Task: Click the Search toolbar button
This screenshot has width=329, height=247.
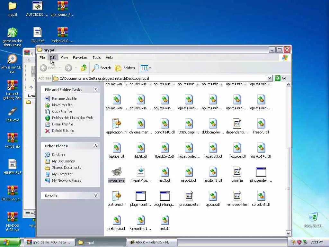Action: 102,68
